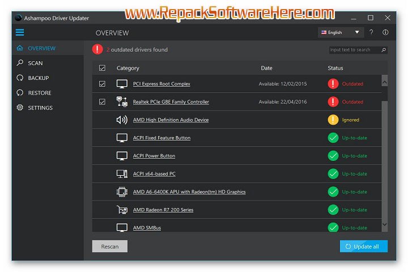
Task: Open Realtek PCIe GBE Family Controller link
Action: click(171, 102)
